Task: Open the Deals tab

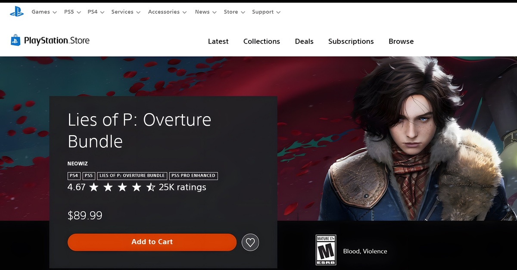Action: 304,41
